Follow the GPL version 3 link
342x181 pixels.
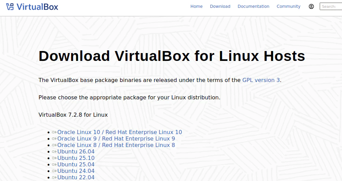click(x=261, y=80)
